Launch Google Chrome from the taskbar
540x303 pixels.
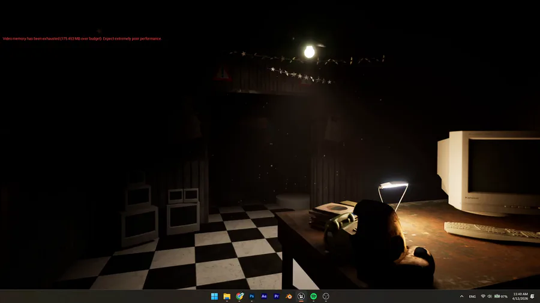(x=239, y=296)
